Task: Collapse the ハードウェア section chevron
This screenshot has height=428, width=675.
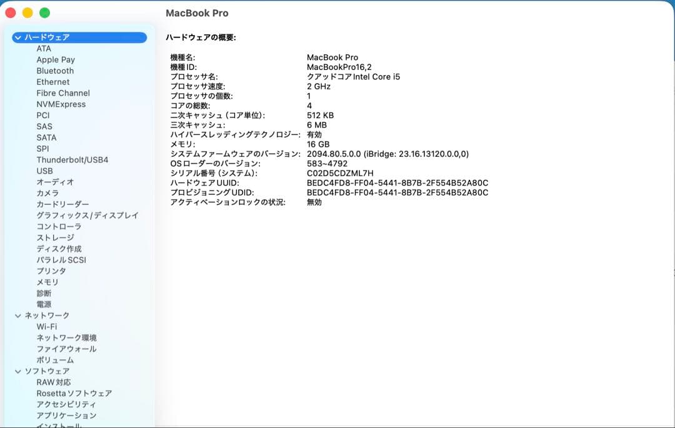Action: coord(17,37)
